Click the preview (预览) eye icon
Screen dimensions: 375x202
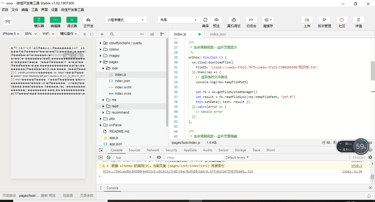click(216, 20)
